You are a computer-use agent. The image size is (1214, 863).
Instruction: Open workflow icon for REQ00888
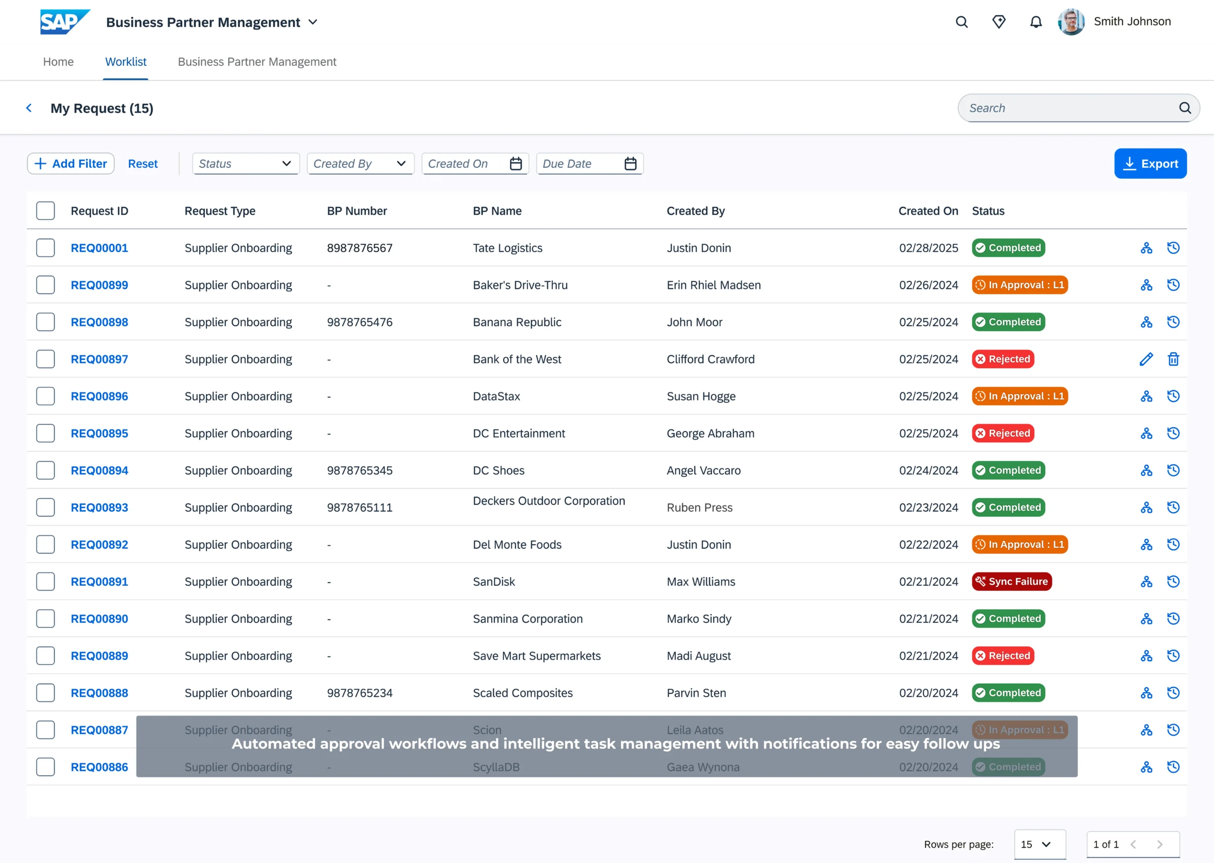coord(1147,693)
